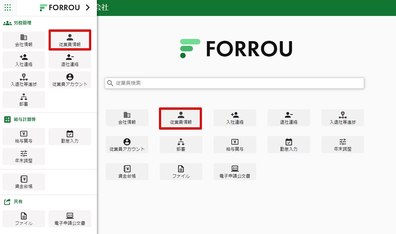Choose the 退社連絡 tile on the main dashboard
This screenshot has height=234, width=396.
[289, 118]
